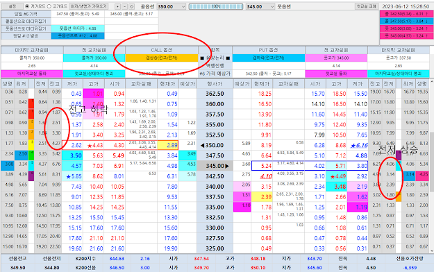Click the date-time display 2023-06-12 15:28:50

tap(406, 6)
